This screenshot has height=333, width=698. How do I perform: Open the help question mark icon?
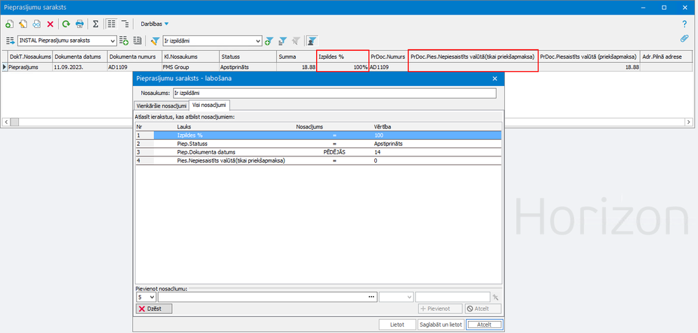click(x=683, y=24)
